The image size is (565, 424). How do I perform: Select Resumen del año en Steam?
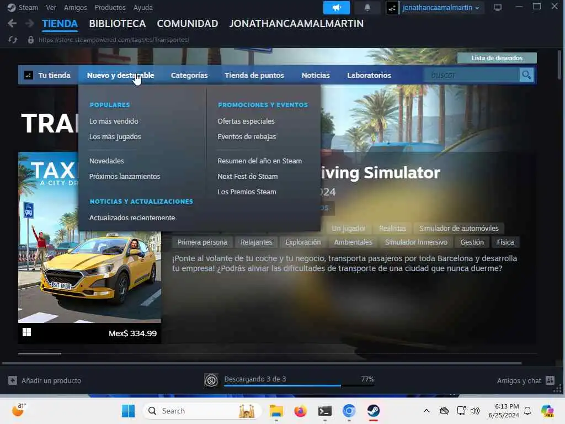[x=260, y=161]
